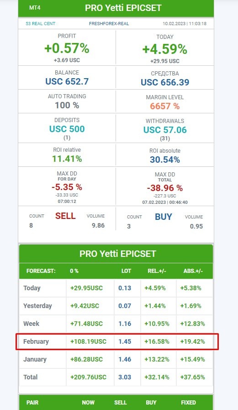Click the MAX DD TOTAL -38.96 % value
The image size is (238, 410).
(165, 188)
